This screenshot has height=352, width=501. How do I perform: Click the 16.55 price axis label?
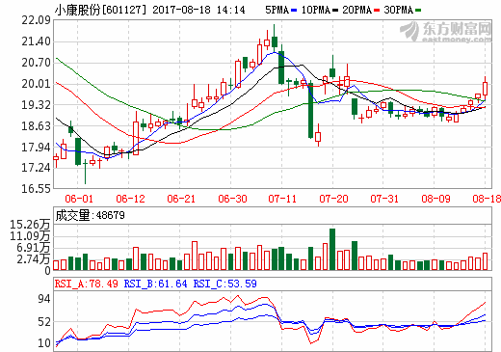[36, 188]
